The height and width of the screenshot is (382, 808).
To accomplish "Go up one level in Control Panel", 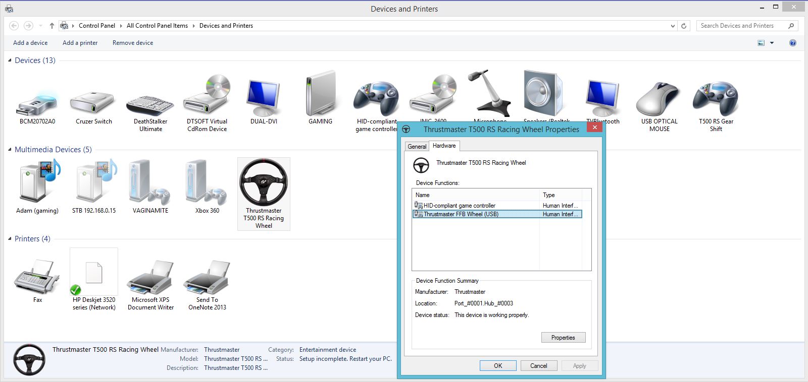I will pyautogui.click(x=52, y=26).
